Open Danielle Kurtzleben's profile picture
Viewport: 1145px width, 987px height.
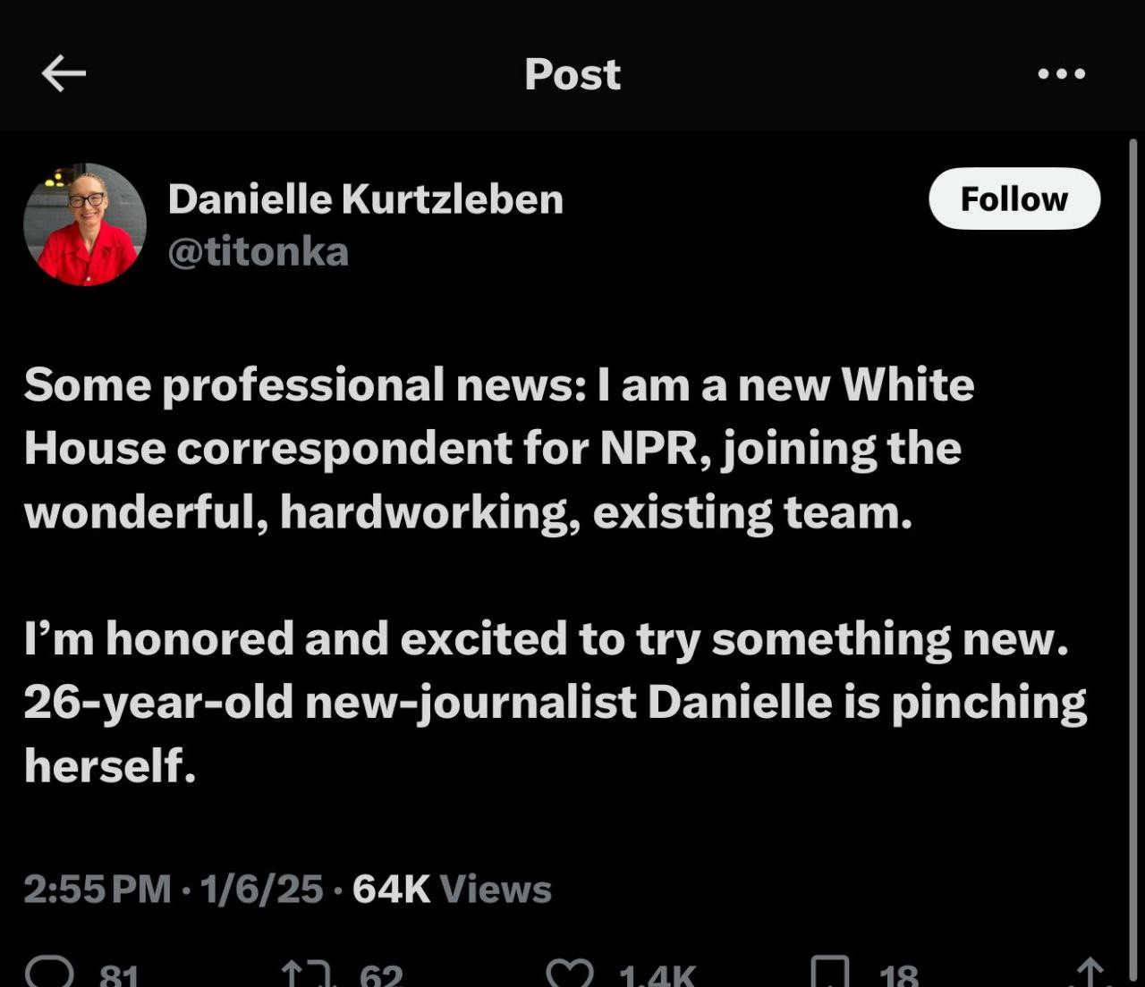coord(85,224)
